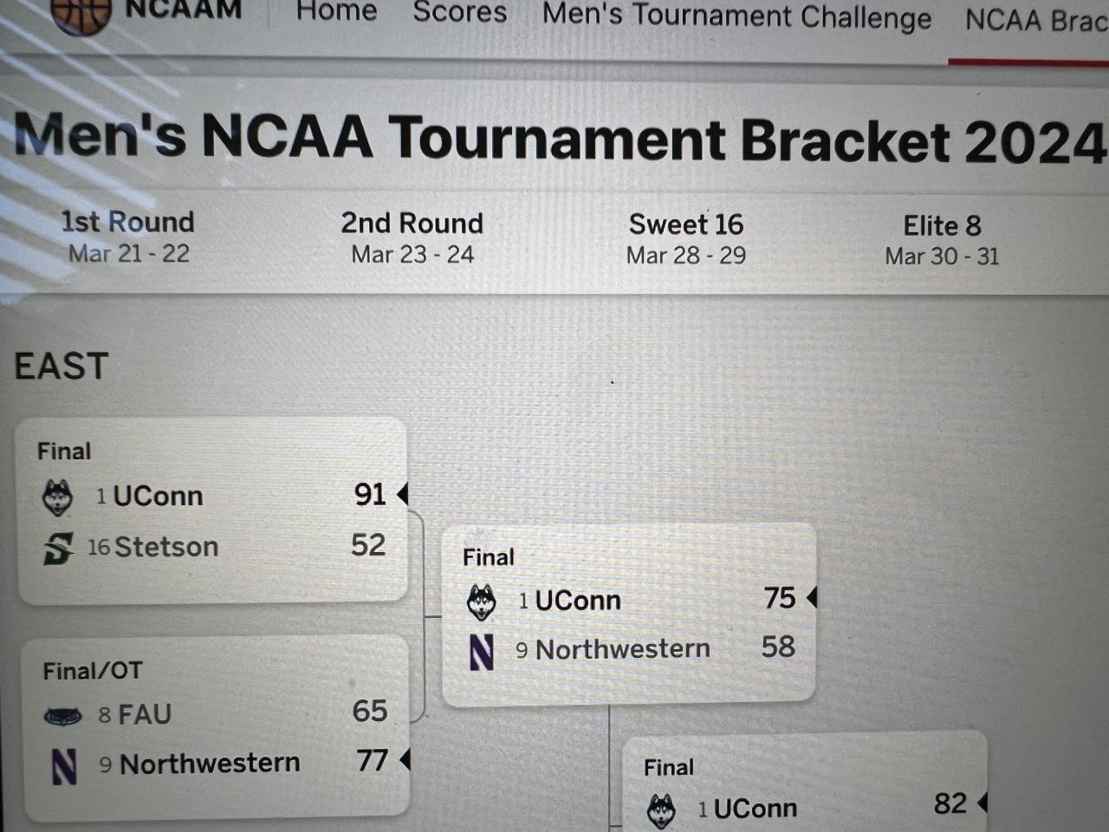The height and width of the screenshot is (832, 1109).
Task: Click Northwestern logo in first round game
Action: (64, 766)
